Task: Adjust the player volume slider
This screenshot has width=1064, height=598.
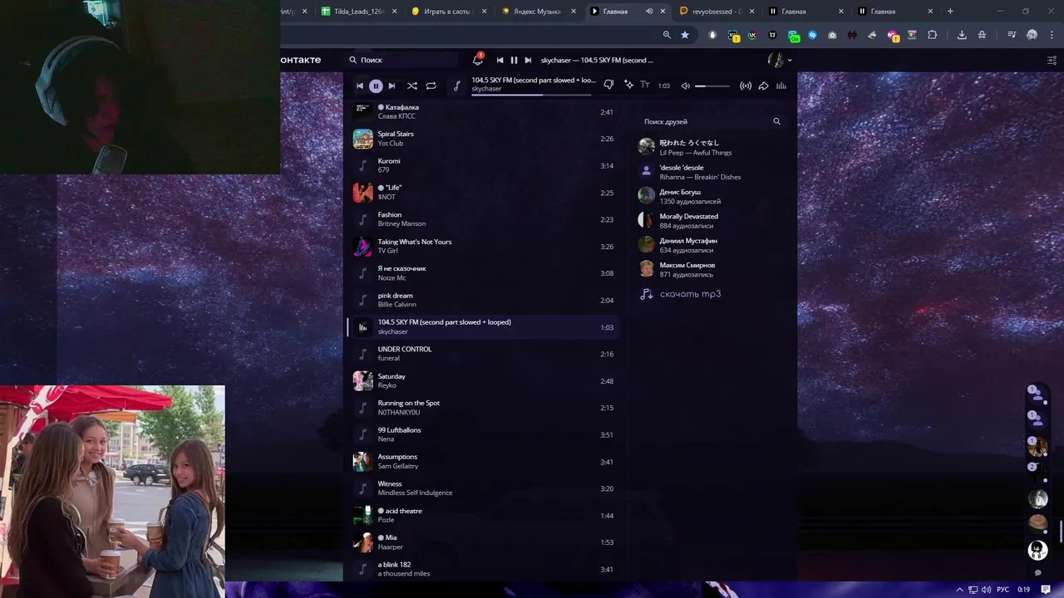Action: coord(712,86)
